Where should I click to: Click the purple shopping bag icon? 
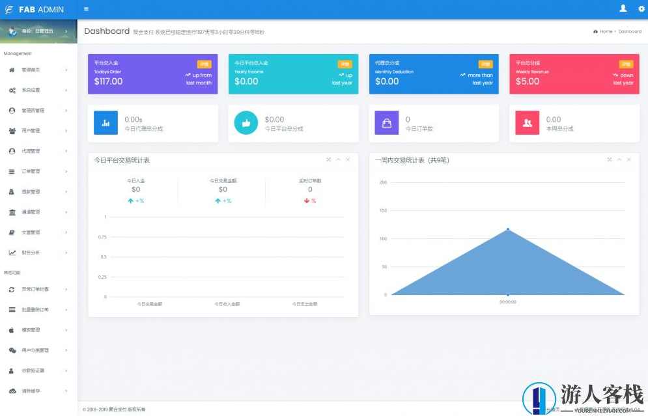(x=387, y=122)
